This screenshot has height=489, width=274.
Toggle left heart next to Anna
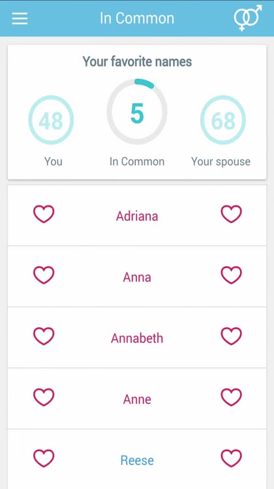tap(44, 275)
